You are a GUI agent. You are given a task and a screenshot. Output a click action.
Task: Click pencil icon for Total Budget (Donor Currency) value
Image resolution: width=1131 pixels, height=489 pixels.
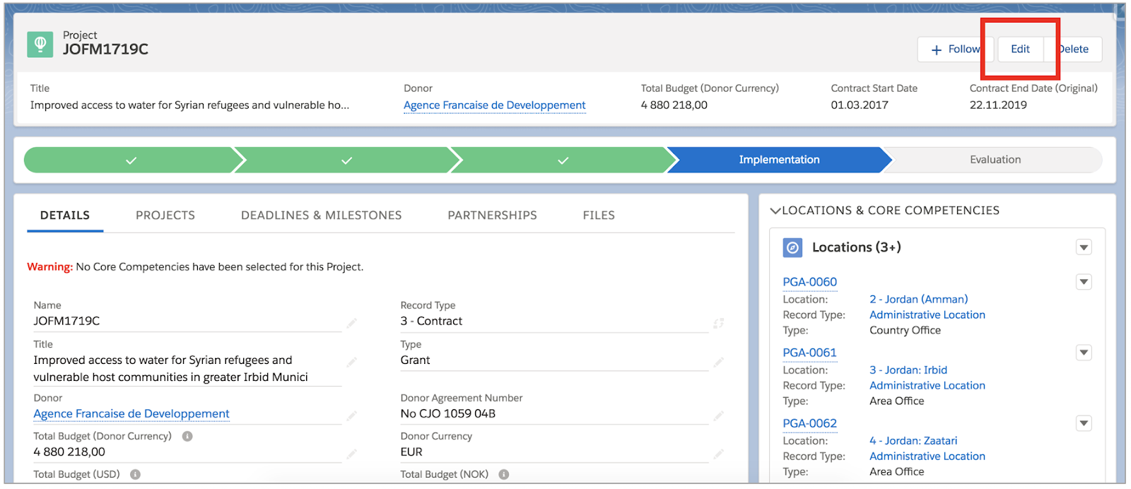351,454
